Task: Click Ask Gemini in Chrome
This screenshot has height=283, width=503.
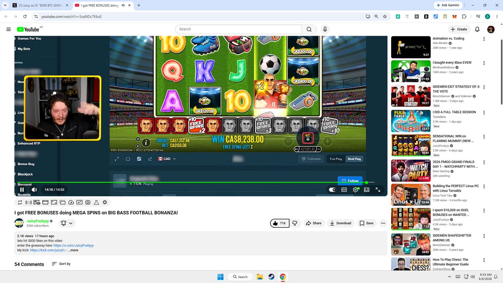Action: point(447,5)
